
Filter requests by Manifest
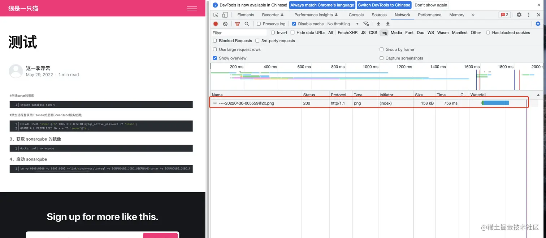click(460, 32)
